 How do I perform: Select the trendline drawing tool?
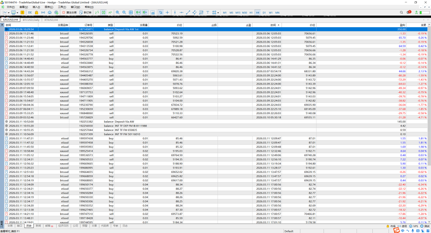pos(188,13)
